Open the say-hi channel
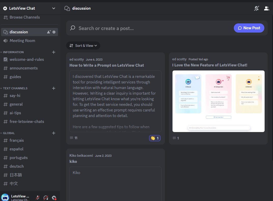This screenshot has height=201, width=273. click(x=30, y=96)
